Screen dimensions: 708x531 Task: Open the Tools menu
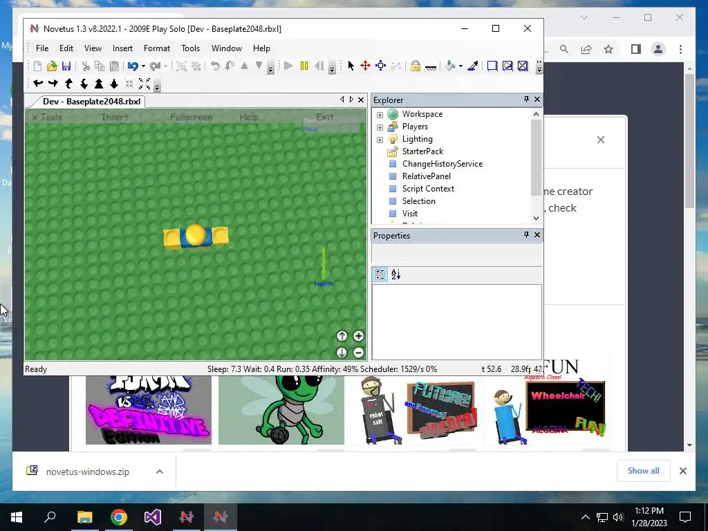tap(190, 48)
